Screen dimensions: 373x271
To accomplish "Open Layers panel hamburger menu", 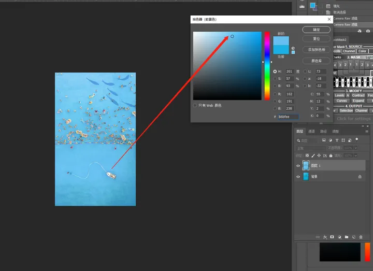I will pos(367,131).
